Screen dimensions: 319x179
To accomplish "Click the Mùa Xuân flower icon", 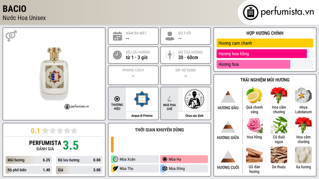I will [x=116, y=159].
